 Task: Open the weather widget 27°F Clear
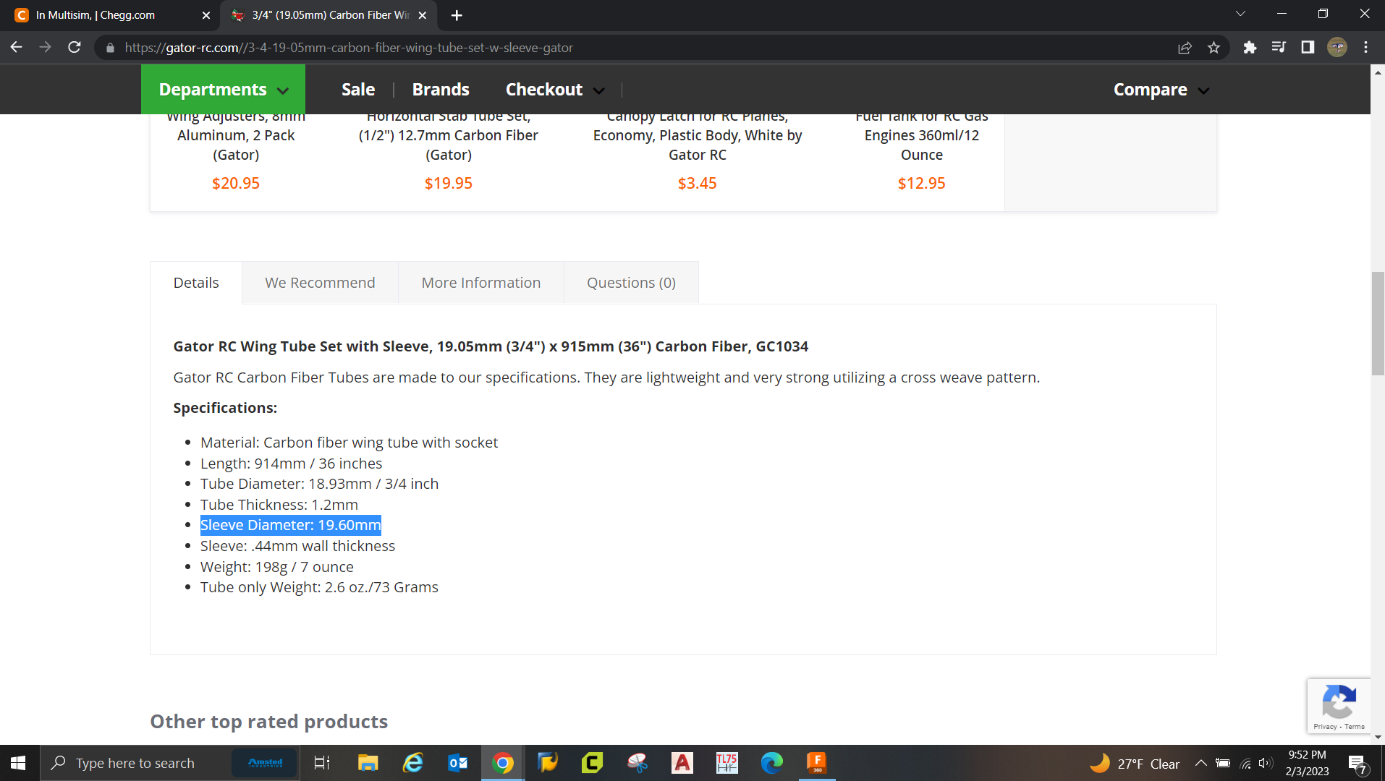pos(1135,763)
